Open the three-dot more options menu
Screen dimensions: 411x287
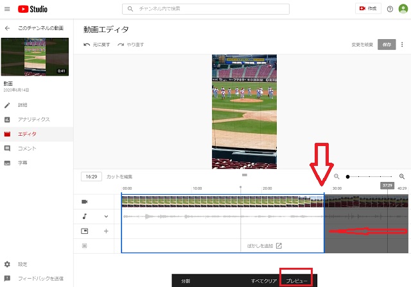coord(402,45)
